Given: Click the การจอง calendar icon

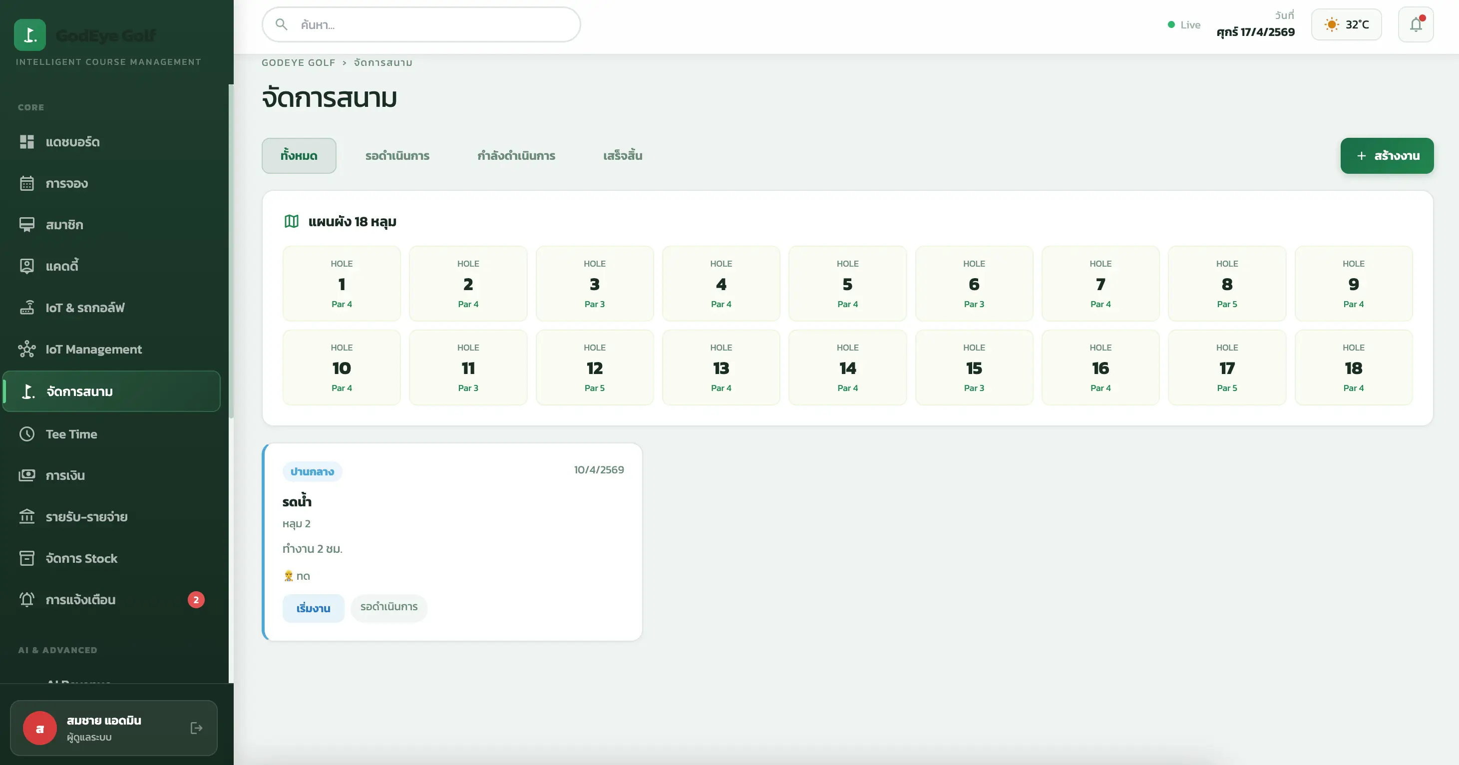Looking at the screenshot, I should [26, 183].
